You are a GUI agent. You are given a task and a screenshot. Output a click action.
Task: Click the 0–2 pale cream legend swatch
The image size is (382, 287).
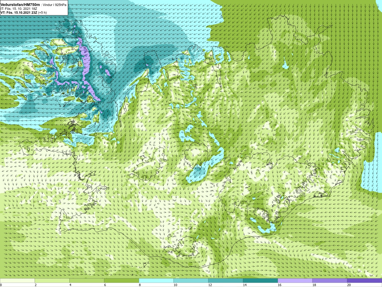pos(18,281)
